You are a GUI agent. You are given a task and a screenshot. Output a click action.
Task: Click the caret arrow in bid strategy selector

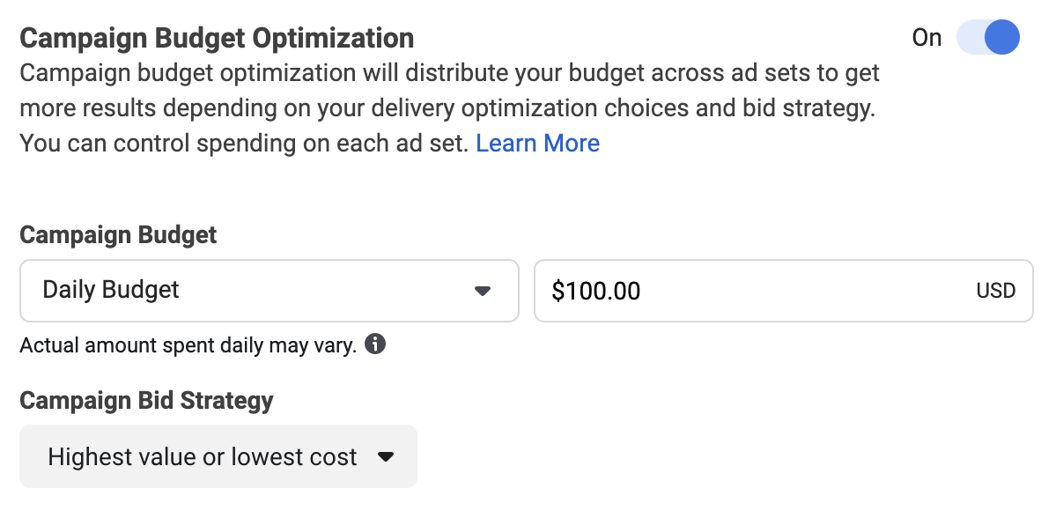[386, 456]
